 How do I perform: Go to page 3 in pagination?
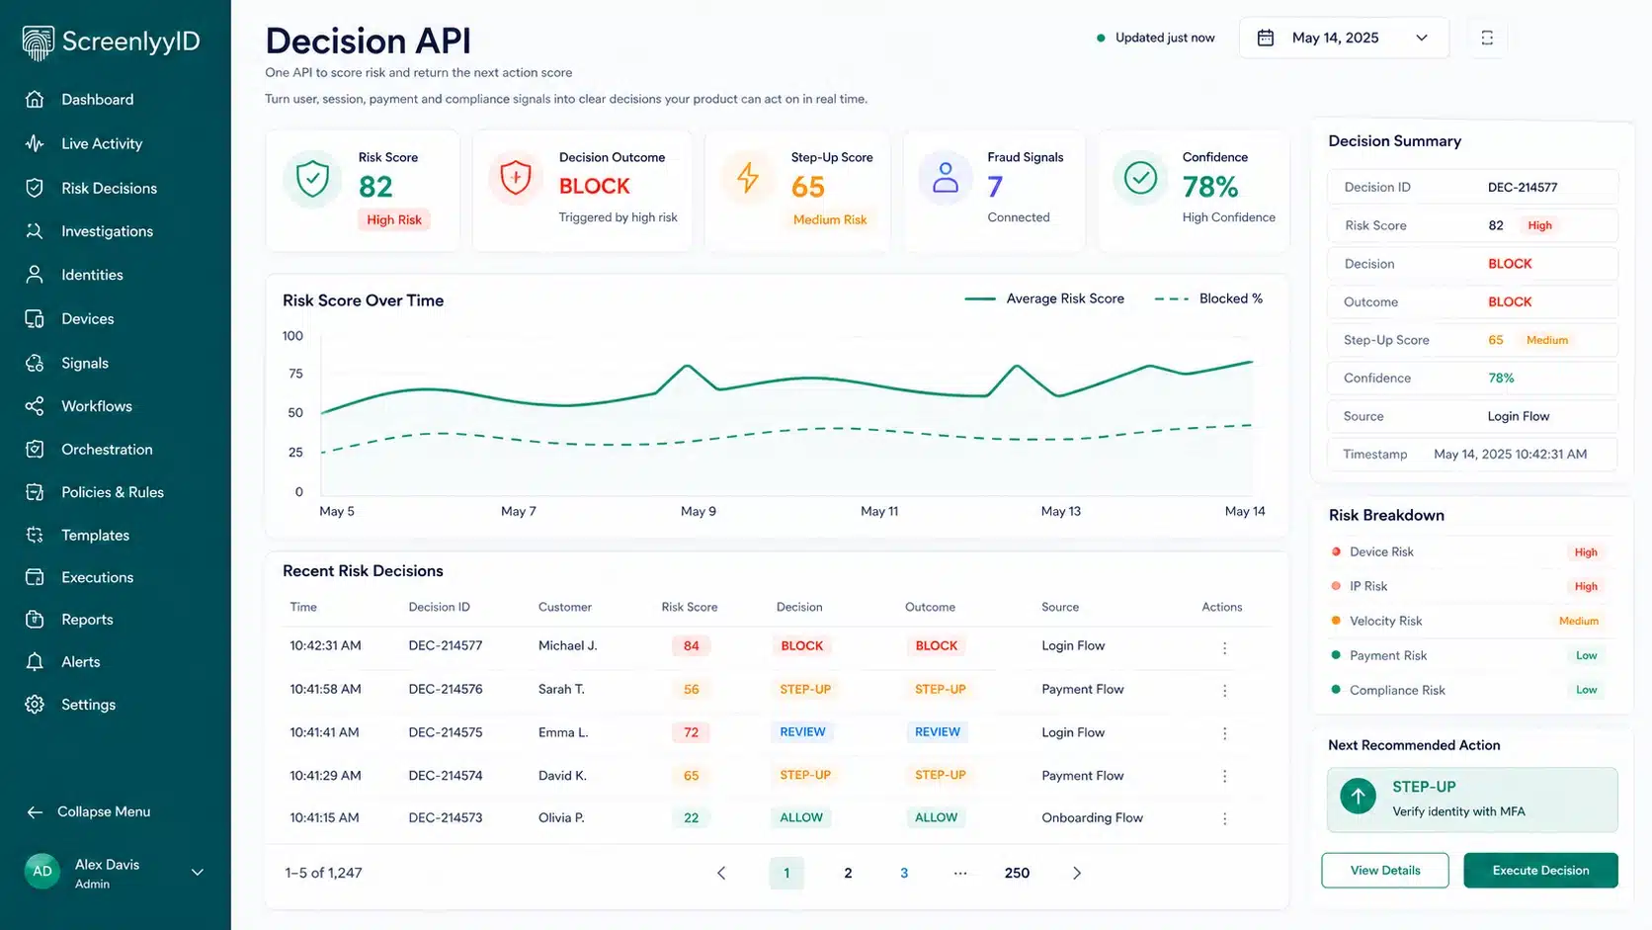pos(904,873)
